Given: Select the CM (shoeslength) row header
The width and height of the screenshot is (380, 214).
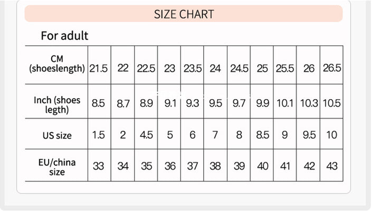Looking at the screenshot, I should click(x=56, y=64).
